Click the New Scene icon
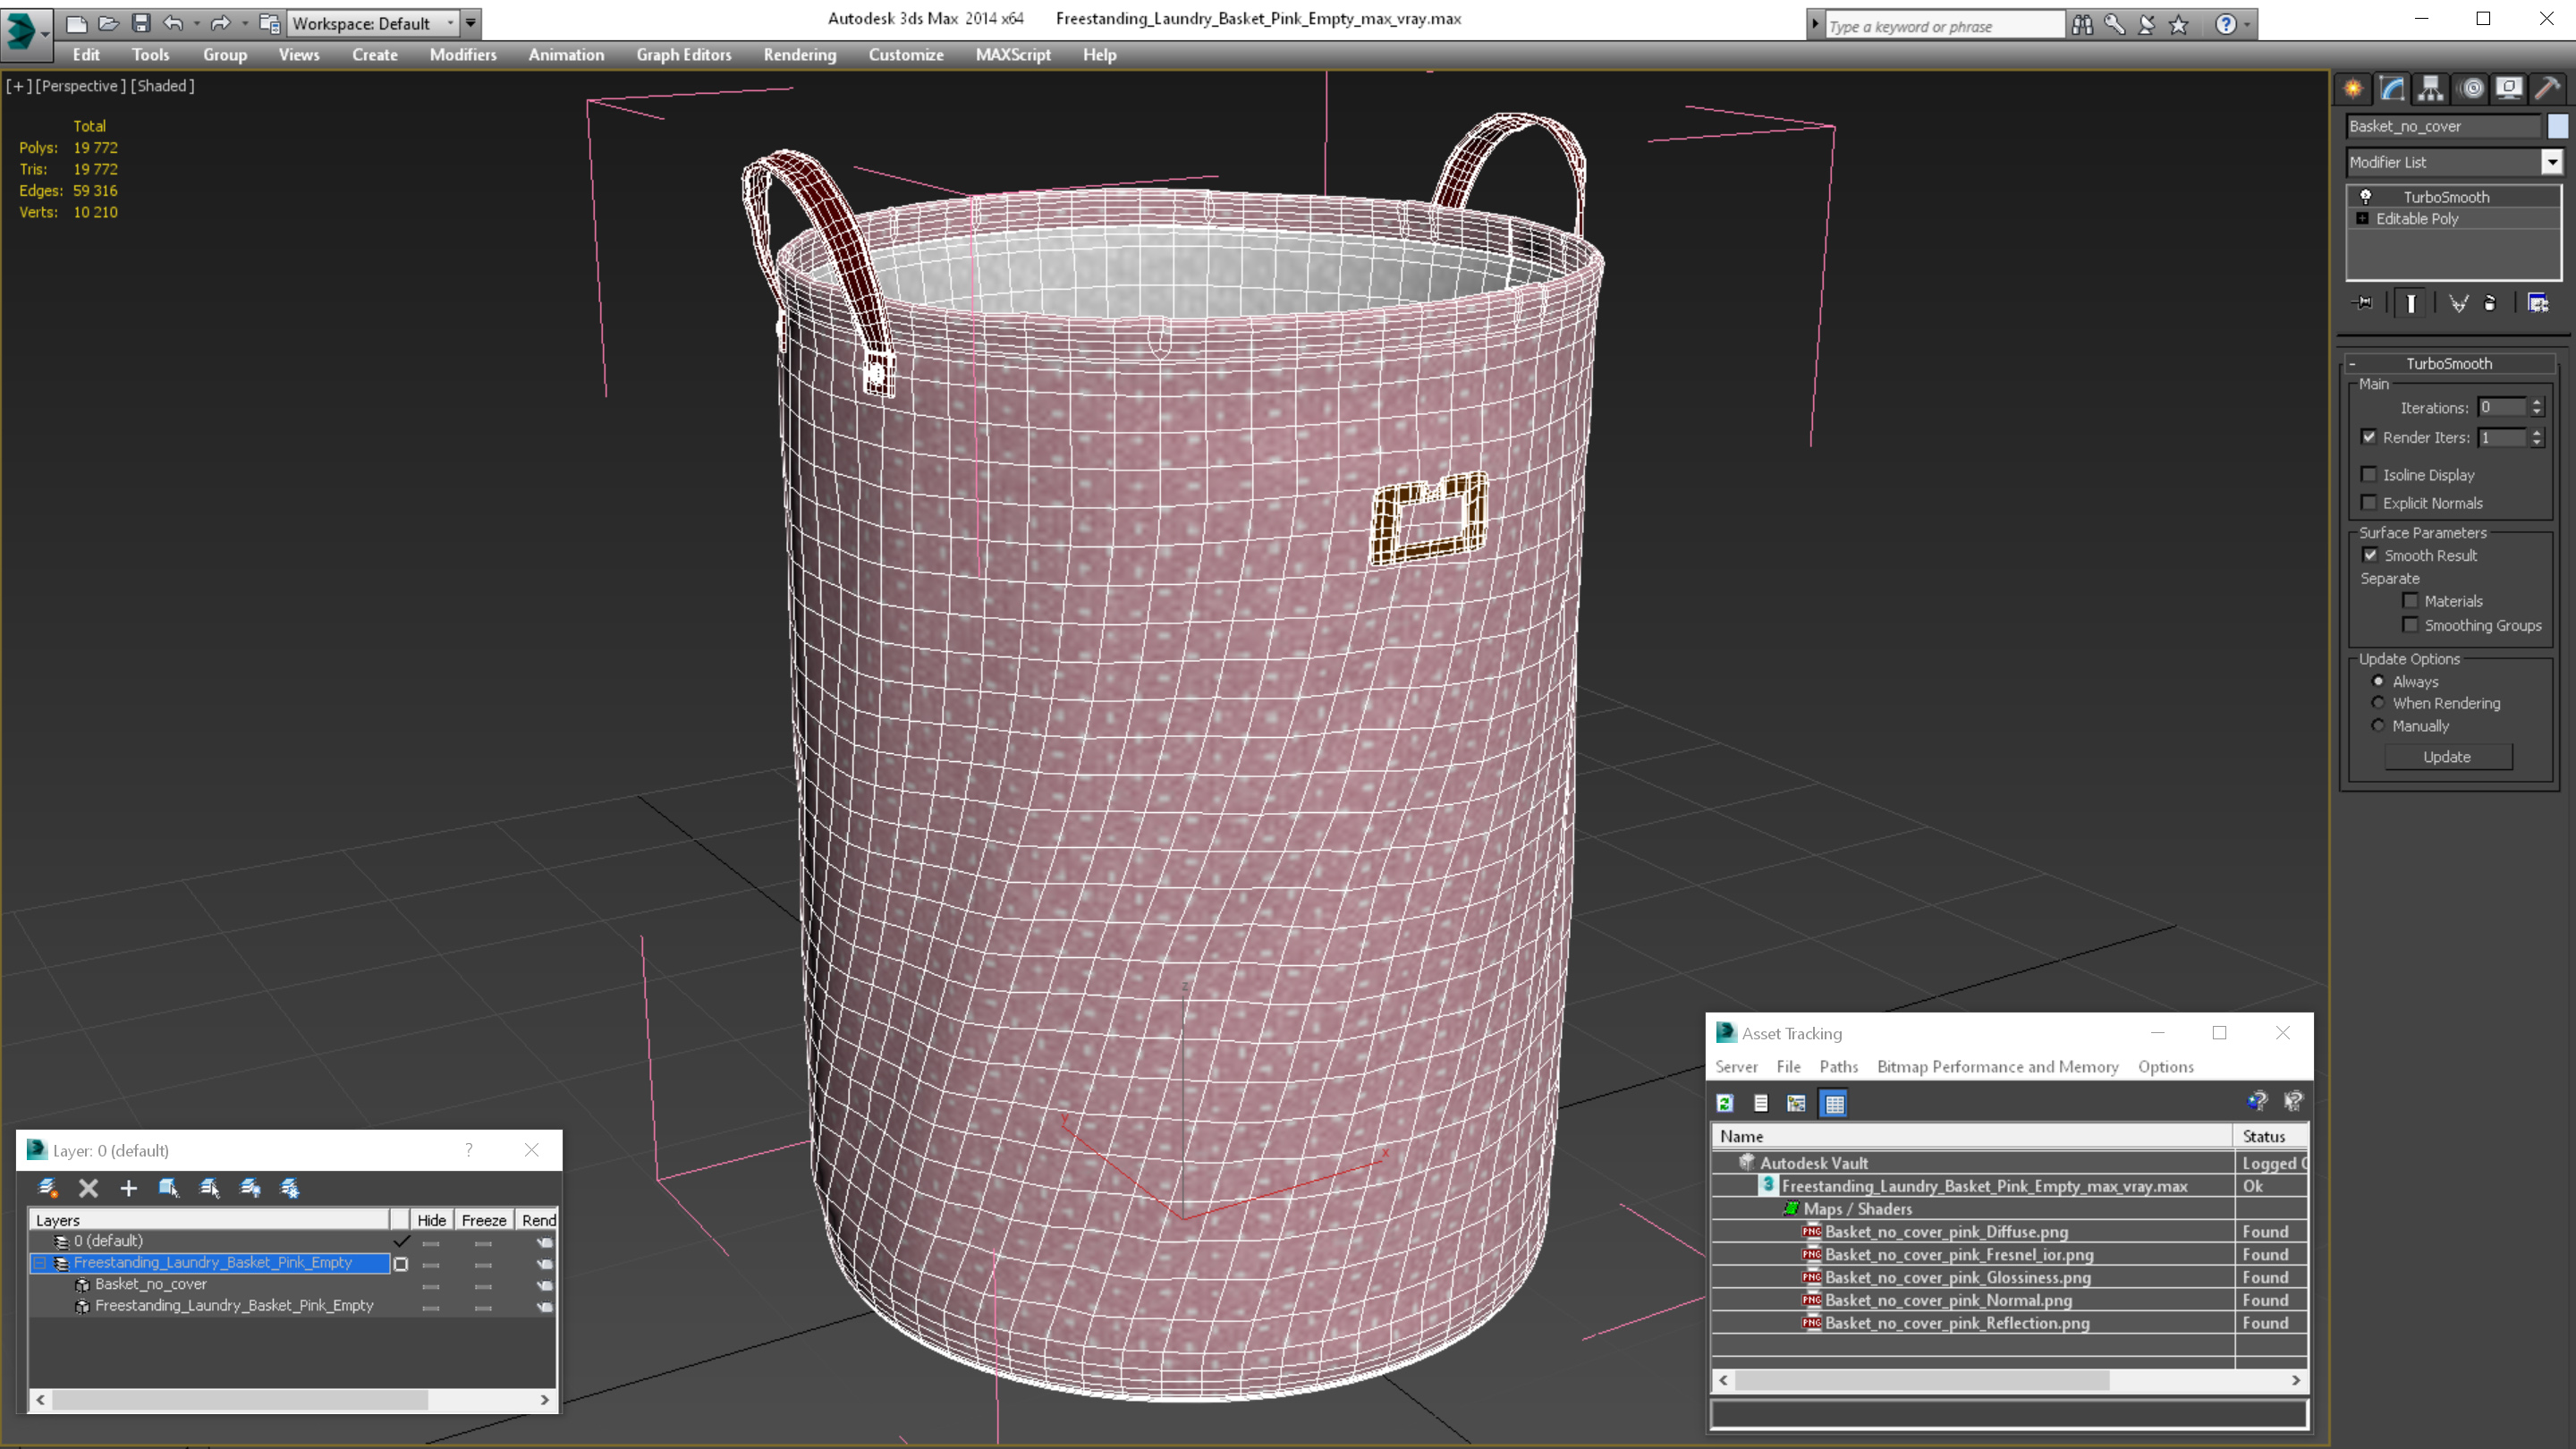The width and height of the screenshot is (2576, 1449). [x=76, y=23]
